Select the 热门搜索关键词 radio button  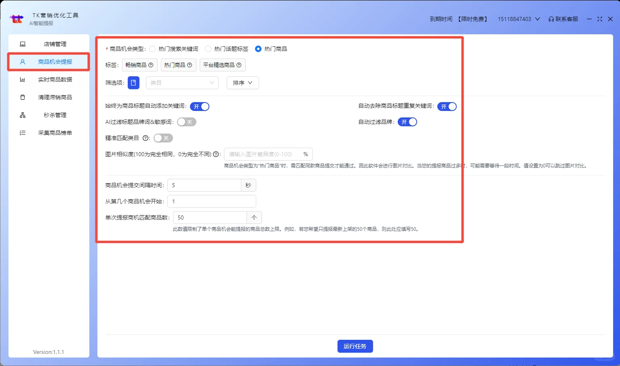152,48
